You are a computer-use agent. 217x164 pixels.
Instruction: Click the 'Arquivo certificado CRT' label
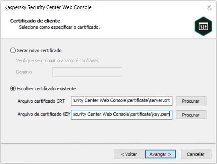point(41,101)
